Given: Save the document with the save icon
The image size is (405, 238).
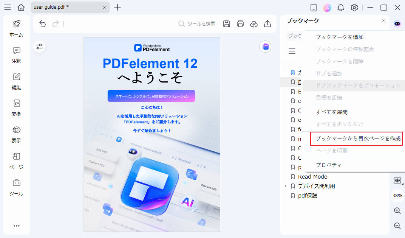Looking at the screenshot, I should coord(226,23).
